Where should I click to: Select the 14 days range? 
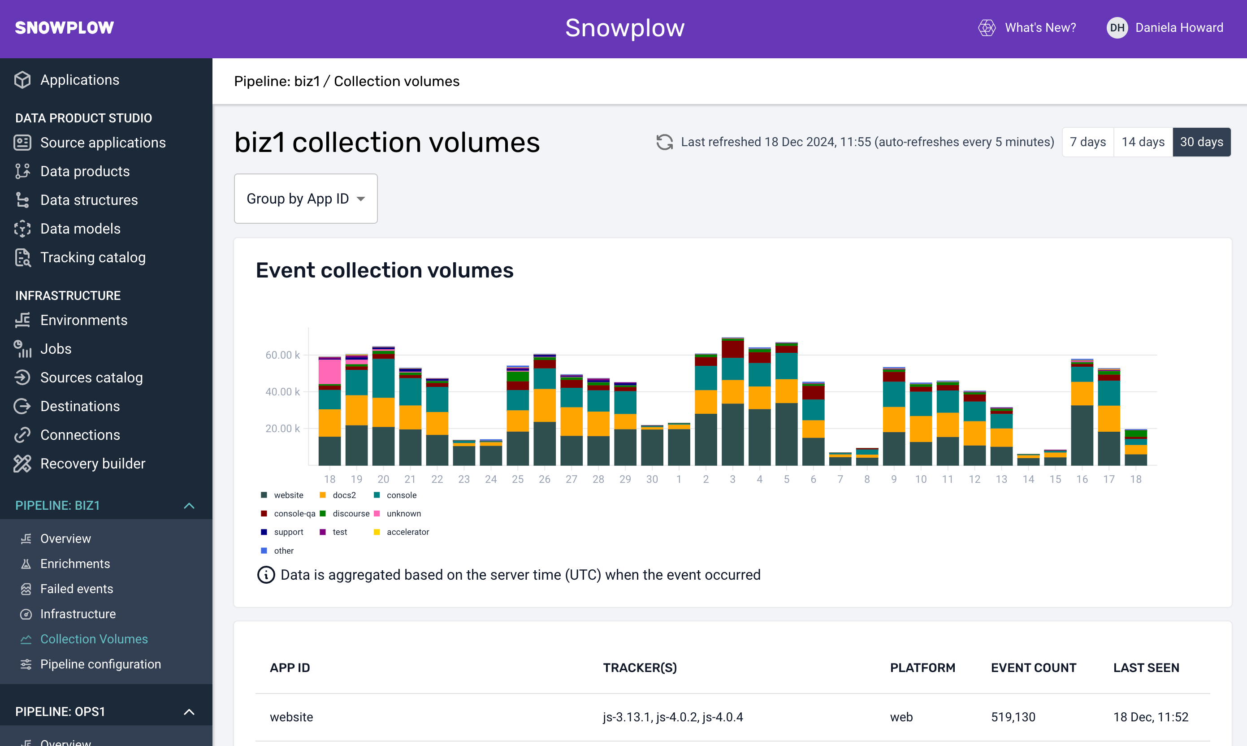point(1143,142)
